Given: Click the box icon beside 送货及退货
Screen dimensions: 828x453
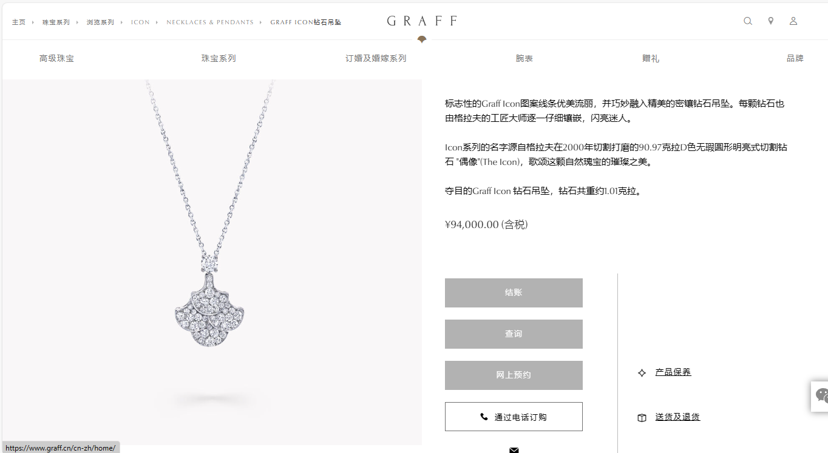Looking at the screenshot, I should pyautogui.click(x=642, y=418).
